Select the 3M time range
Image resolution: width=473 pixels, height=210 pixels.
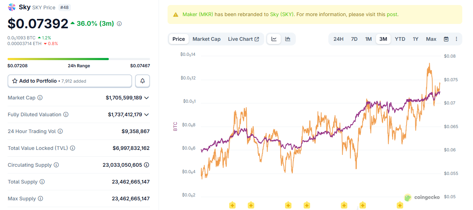coord(383,39)
